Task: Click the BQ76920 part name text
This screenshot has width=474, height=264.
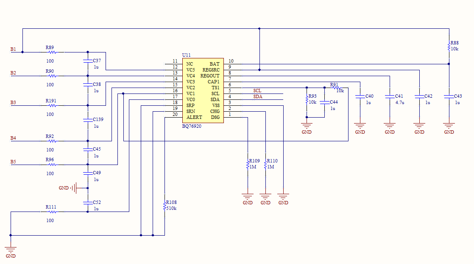Action: [192, 126]
